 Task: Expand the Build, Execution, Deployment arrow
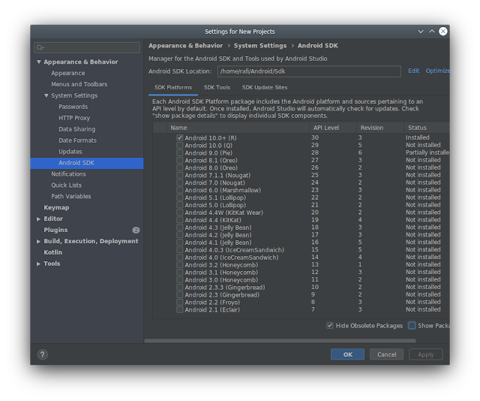[x=38, y=241]
